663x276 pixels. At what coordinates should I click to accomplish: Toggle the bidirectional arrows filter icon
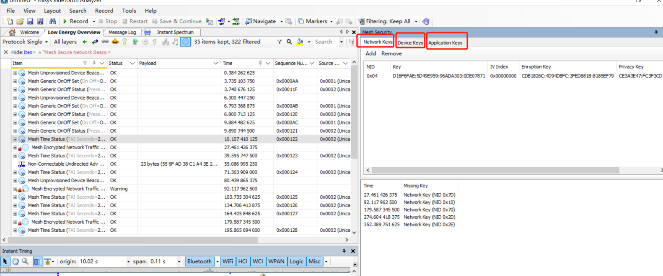tap(95, 42)
